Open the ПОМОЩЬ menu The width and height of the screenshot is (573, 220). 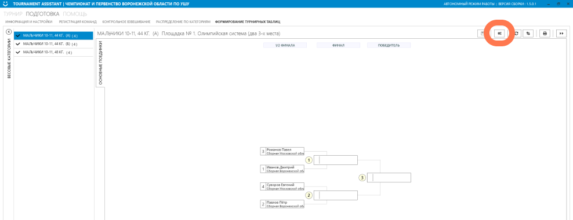pyautogui.click(x=75, y=14)
